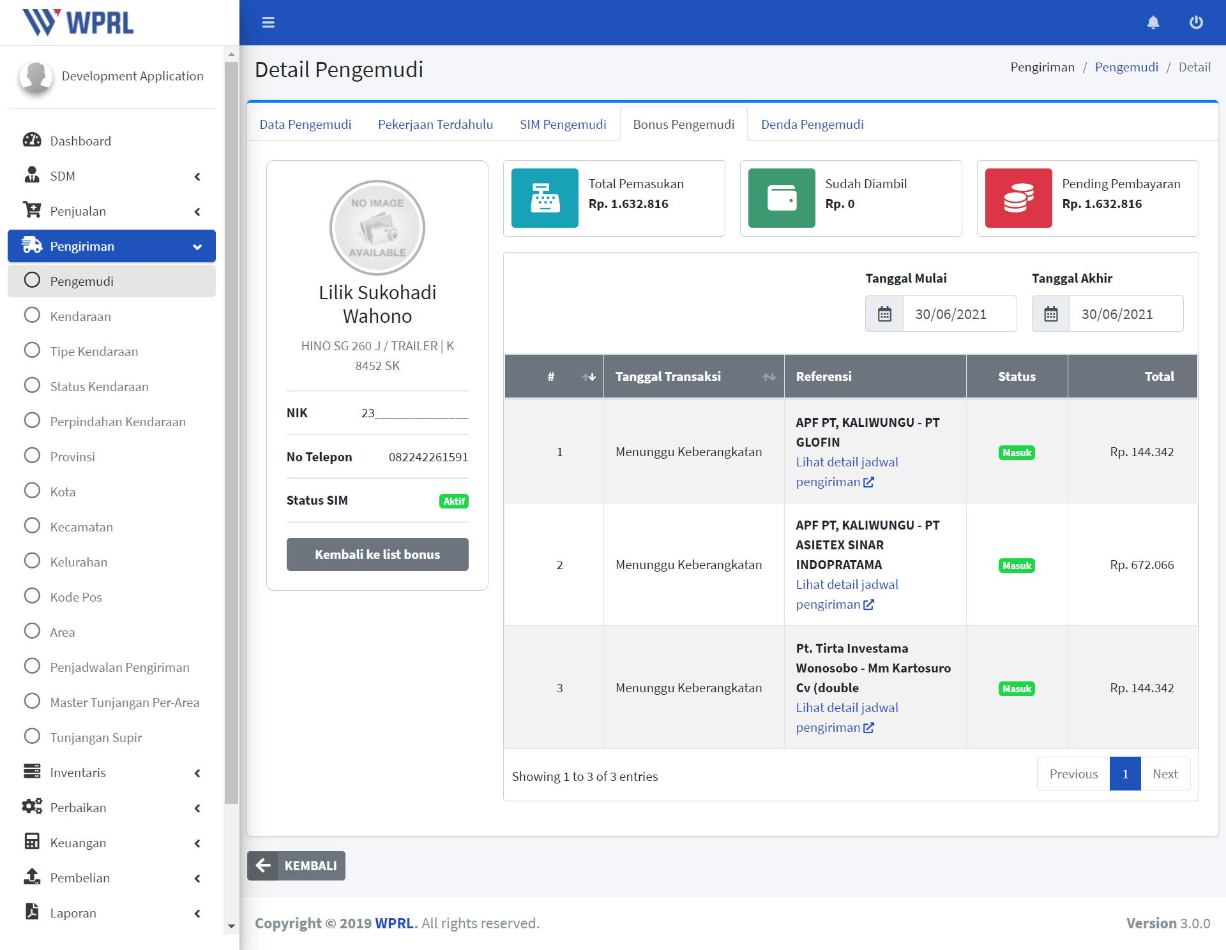Open external link icon for row 1

[868, 482]
